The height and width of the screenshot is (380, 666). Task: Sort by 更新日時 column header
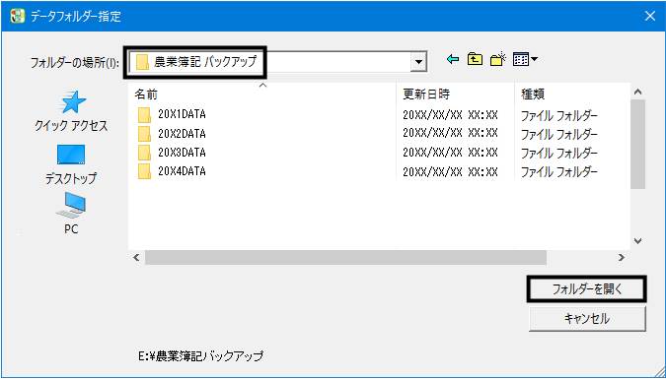point(455,94)
